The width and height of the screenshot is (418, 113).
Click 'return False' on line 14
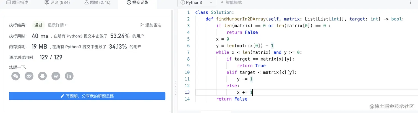coord(232,99)
